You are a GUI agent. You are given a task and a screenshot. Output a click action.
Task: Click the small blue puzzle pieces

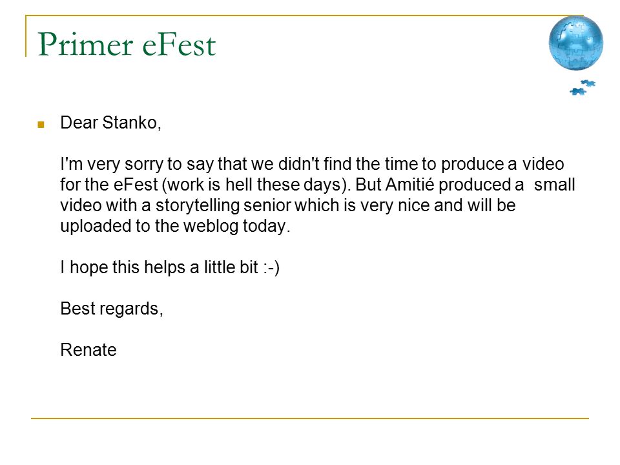click(583, 88)
